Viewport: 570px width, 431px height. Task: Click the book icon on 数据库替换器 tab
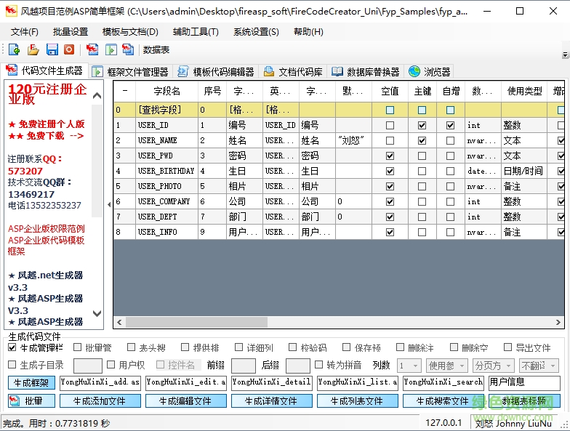[x=337, y=71]
